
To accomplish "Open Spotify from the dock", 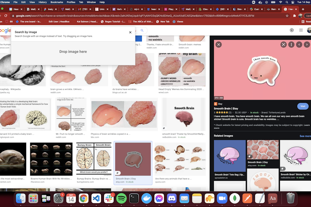I will (x=121, y=198).
